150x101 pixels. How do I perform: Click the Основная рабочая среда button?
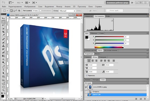click(117, 3)
